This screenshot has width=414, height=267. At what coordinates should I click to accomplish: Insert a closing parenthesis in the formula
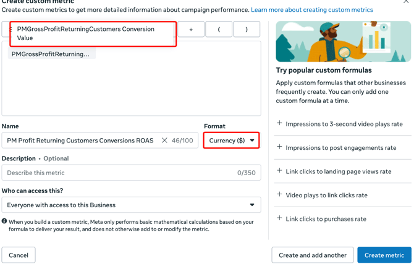pos(247,29)
